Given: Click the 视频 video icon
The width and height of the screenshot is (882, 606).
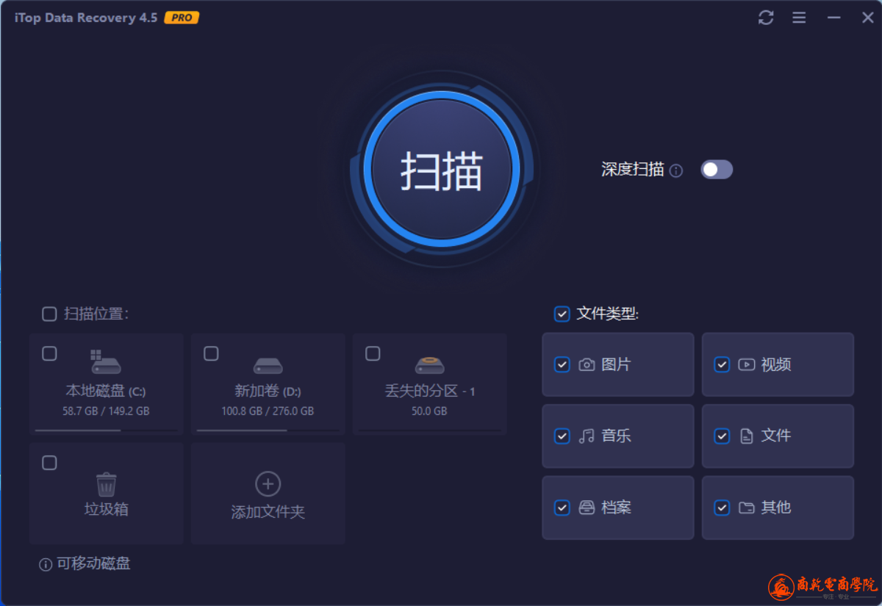Looking at the screenshot, I should (x=747, y=364).
